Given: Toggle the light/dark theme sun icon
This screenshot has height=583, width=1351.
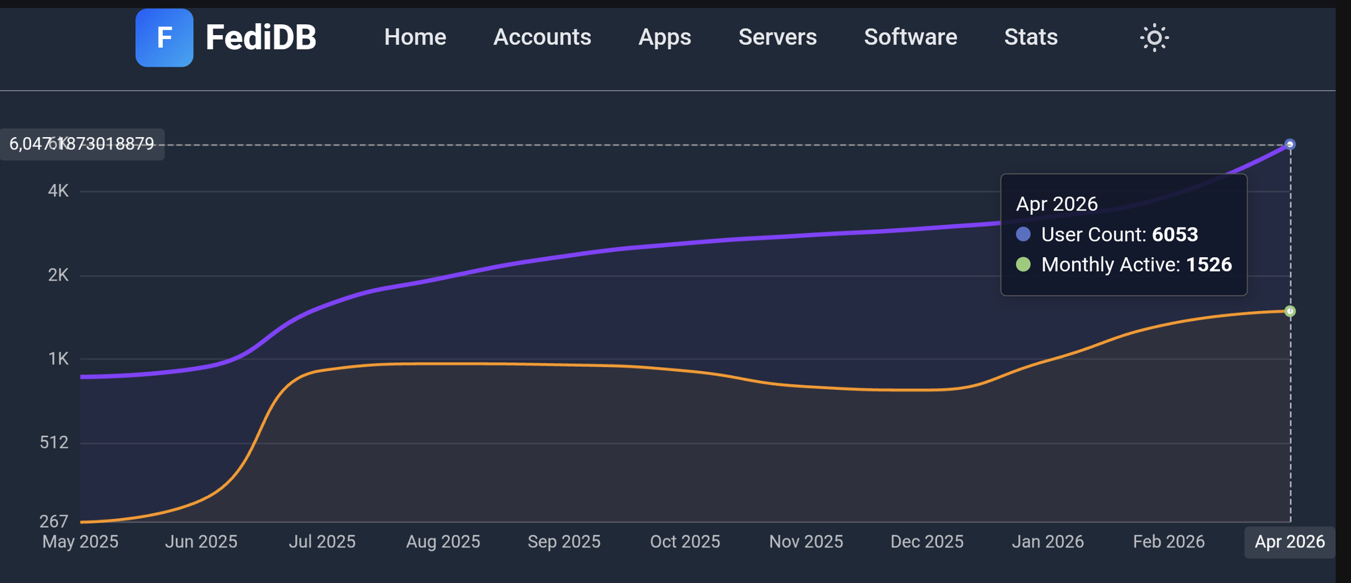Looking at the screenshot, I should coord(1154,38).
